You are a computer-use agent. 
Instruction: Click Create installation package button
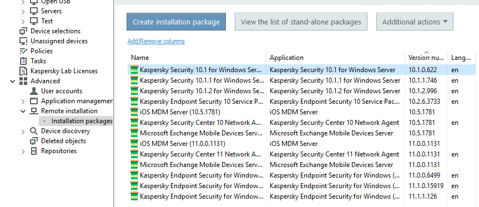click(x=177, y=22)
